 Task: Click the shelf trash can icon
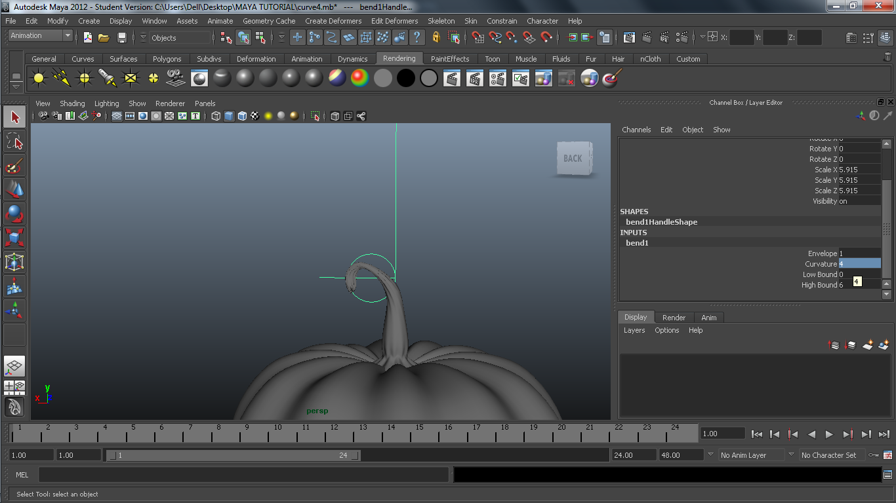[x=887, y=58]
